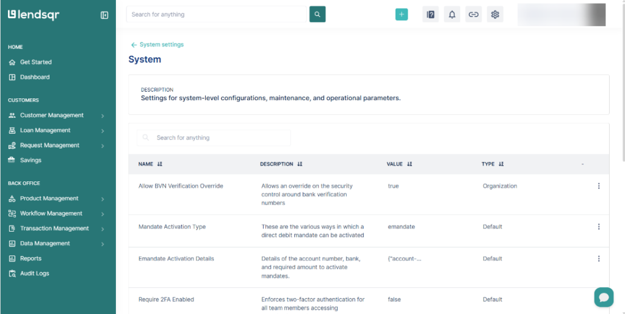The image size is (625, 314).
Task: Focus the table Search for anything field
Action: coord(214,137)
